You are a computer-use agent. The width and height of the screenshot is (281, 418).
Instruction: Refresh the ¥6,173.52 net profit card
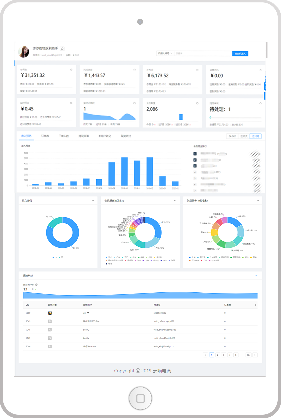click(x=197, y=70)
